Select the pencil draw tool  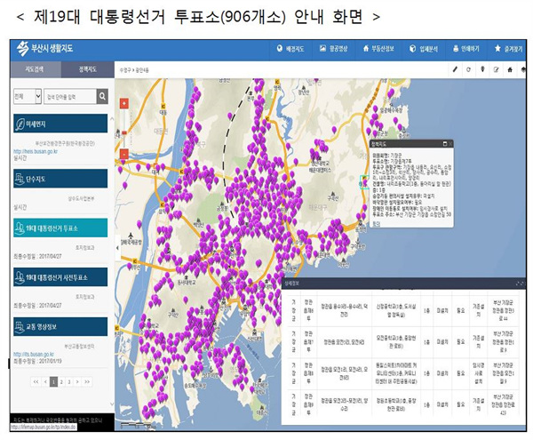click(x=455, y=69)
